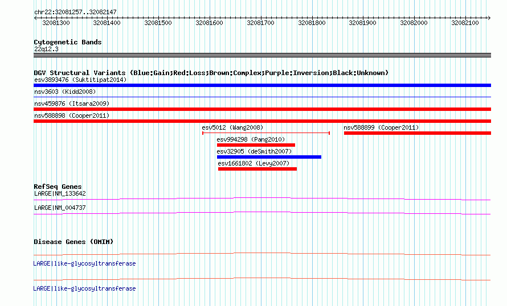Click the esv3893476 (Suktitipat2014) label
Image resolution: width=507 pixels, height=306 pixels.
pos(80,80)
